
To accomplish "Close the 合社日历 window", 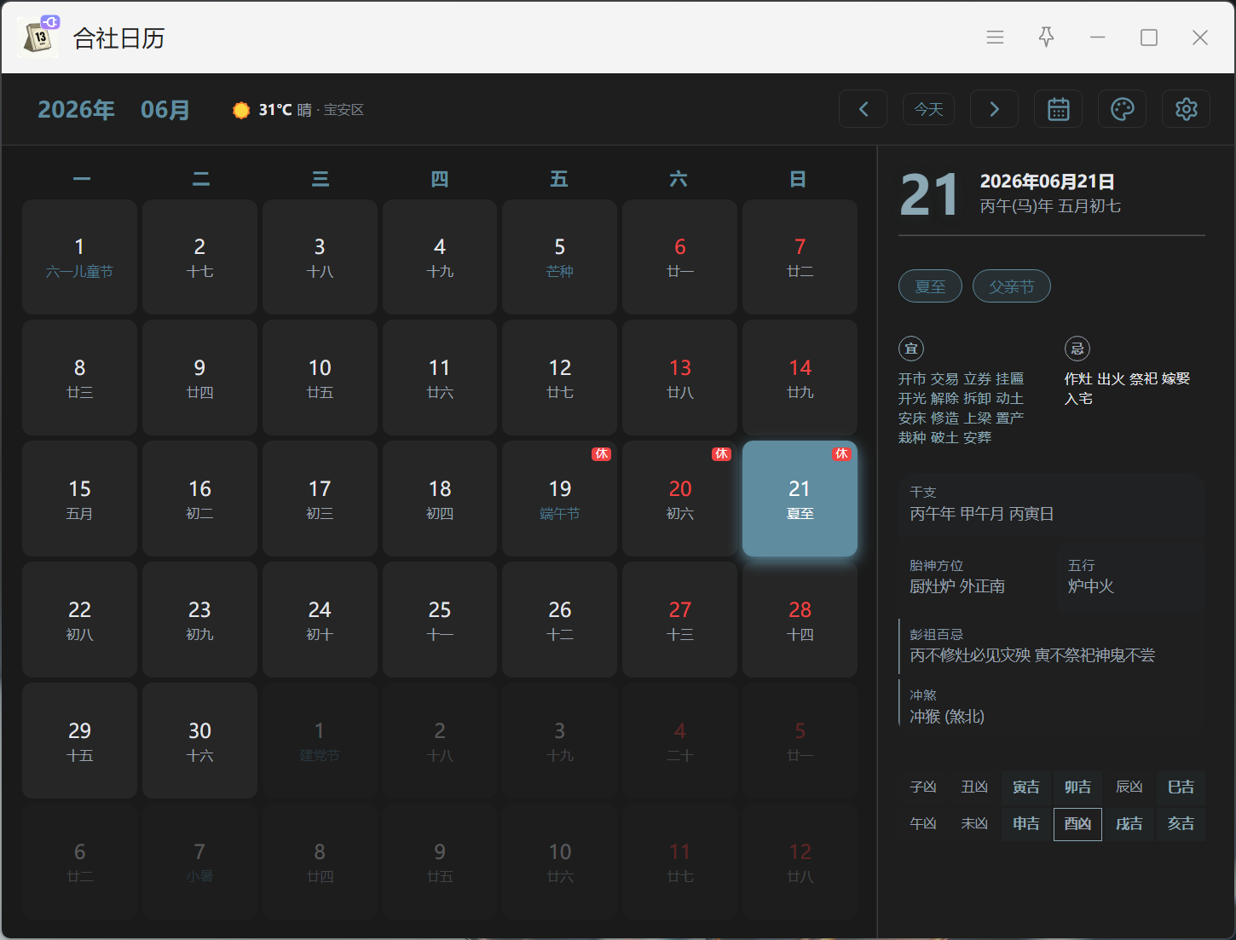I will point(1200,37).
